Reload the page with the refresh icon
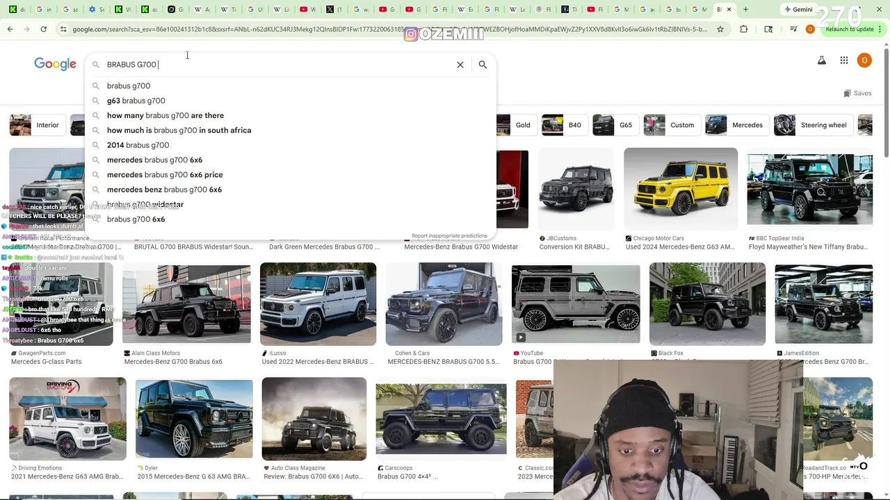The image size is (890, 500). point(43,29)
